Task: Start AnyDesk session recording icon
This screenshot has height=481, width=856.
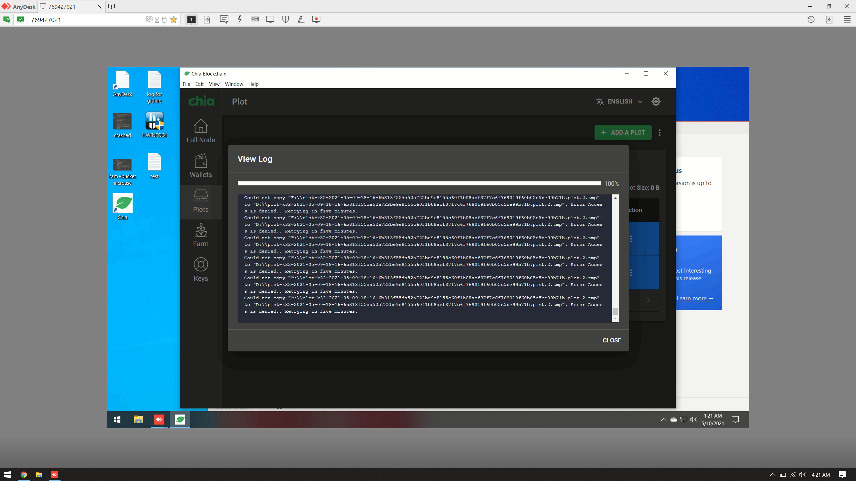Action: coord(316,19)
